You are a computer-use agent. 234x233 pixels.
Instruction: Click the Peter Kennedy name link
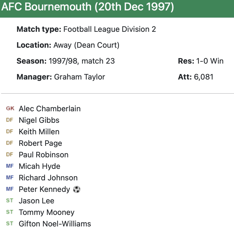click(x=44, y=189)
